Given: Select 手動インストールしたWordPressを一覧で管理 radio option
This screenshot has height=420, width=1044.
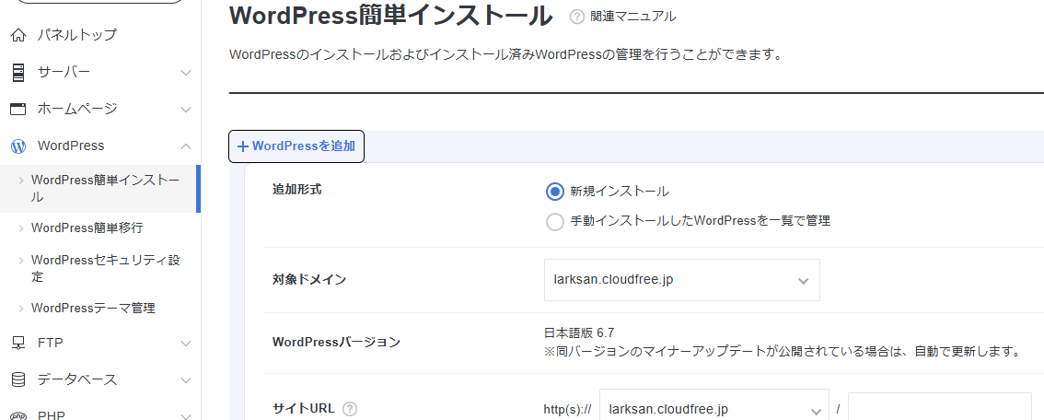Looking at the screenshot, I should [x=554, y=221].
